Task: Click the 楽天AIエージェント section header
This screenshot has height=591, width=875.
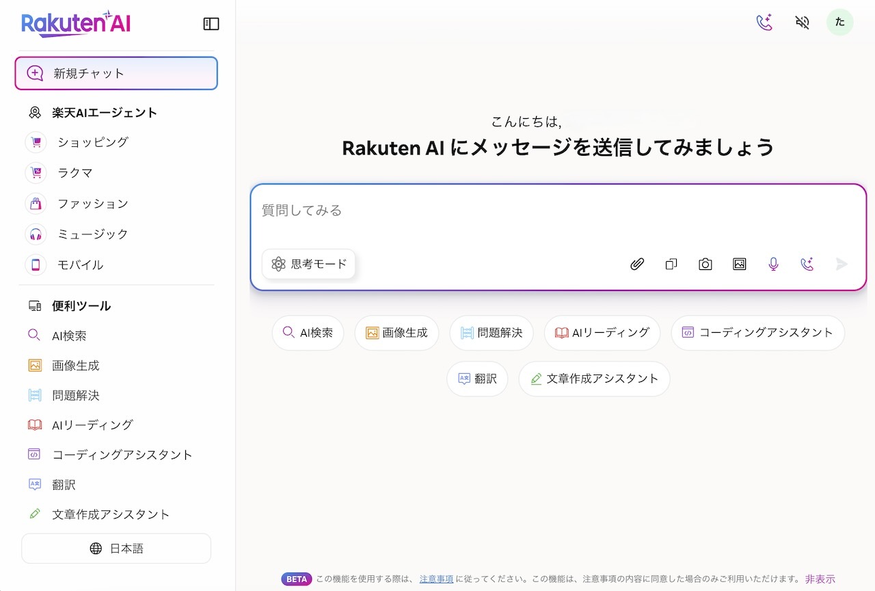Action: [105, 113]
